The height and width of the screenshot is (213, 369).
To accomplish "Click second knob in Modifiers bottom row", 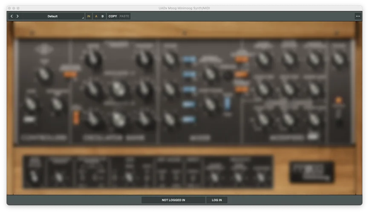I will click(289, 119).
